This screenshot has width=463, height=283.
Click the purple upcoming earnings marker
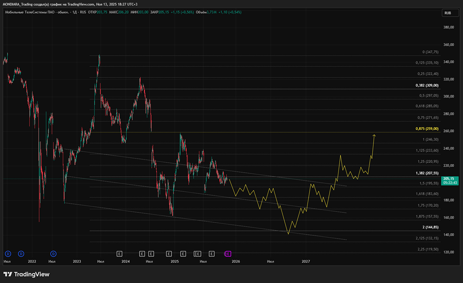point(227,253)
